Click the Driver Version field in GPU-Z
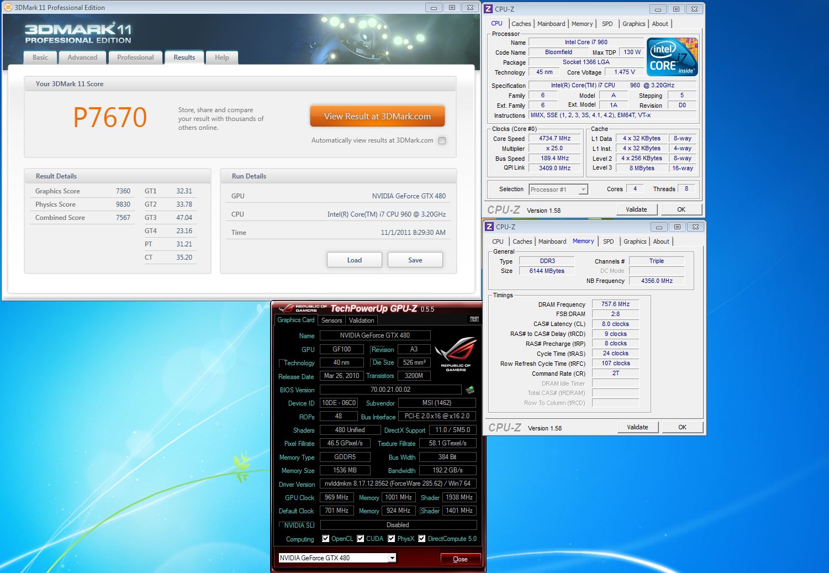The width and height of the screenshot is (829, 573). click(x=398, y=483)
